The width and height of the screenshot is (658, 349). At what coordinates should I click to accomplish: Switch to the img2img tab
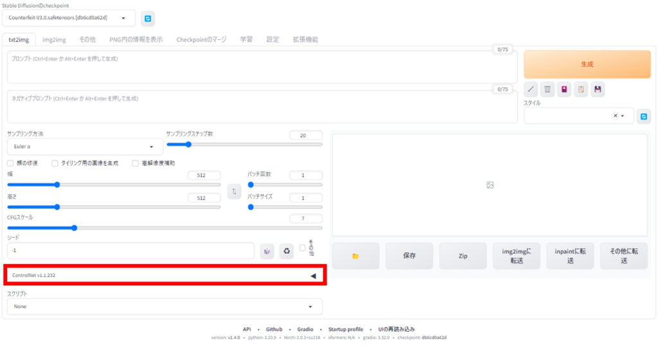tap(54, 39)
